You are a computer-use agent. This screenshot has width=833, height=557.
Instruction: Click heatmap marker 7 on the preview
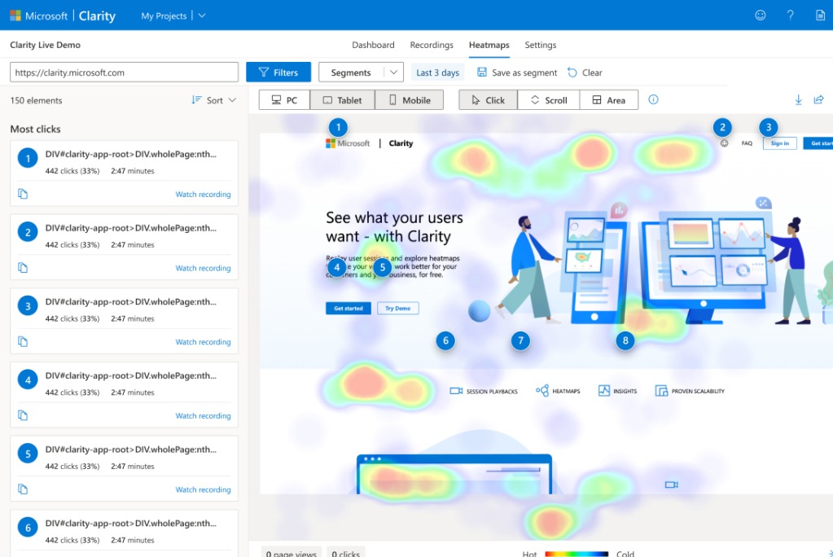(x=520, y=340)
